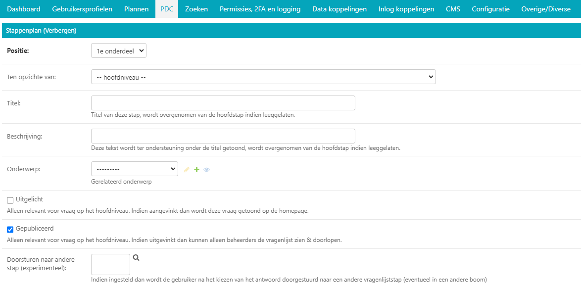Open the CMS tab
The image size is (581, 288).
point(453,9)
